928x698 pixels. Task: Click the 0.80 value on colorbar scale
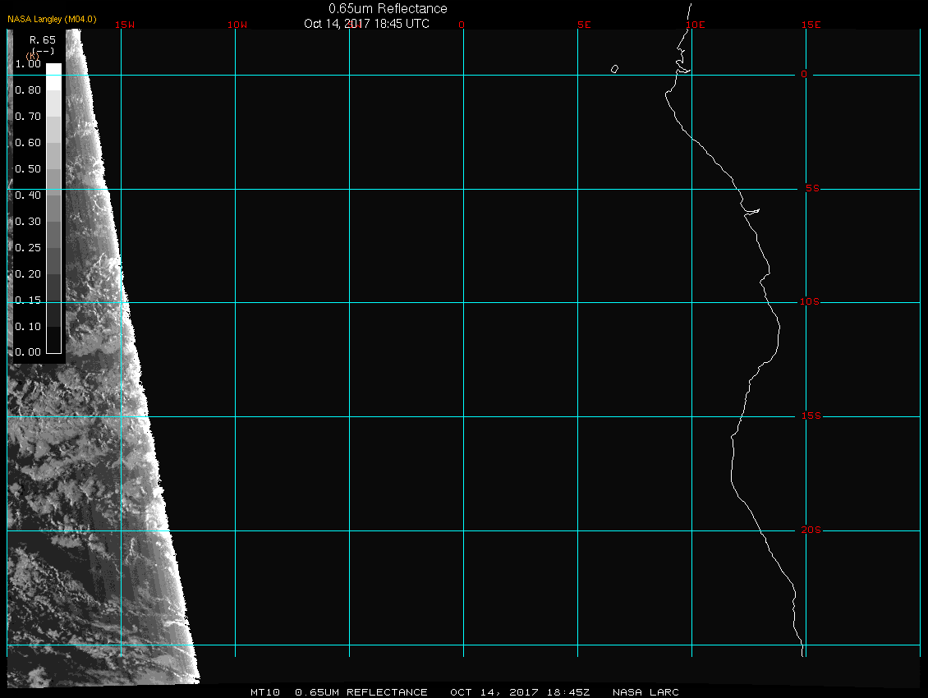[27, 90]
